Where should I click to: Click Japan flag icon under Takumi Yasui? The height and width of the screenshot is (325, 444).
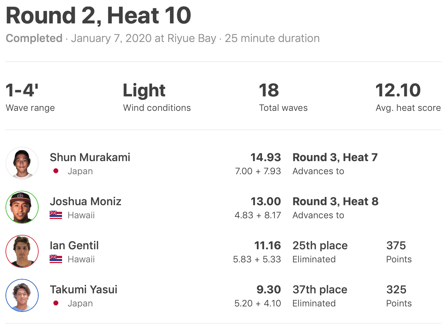point(56,303)
